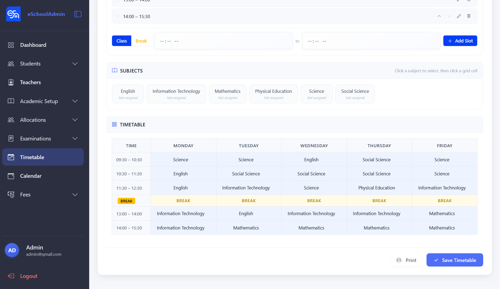This screenshot has width=500, height=289.
Task: Move the 14:00 – 15:30 slot up
Action: click(x=439, y=16)
